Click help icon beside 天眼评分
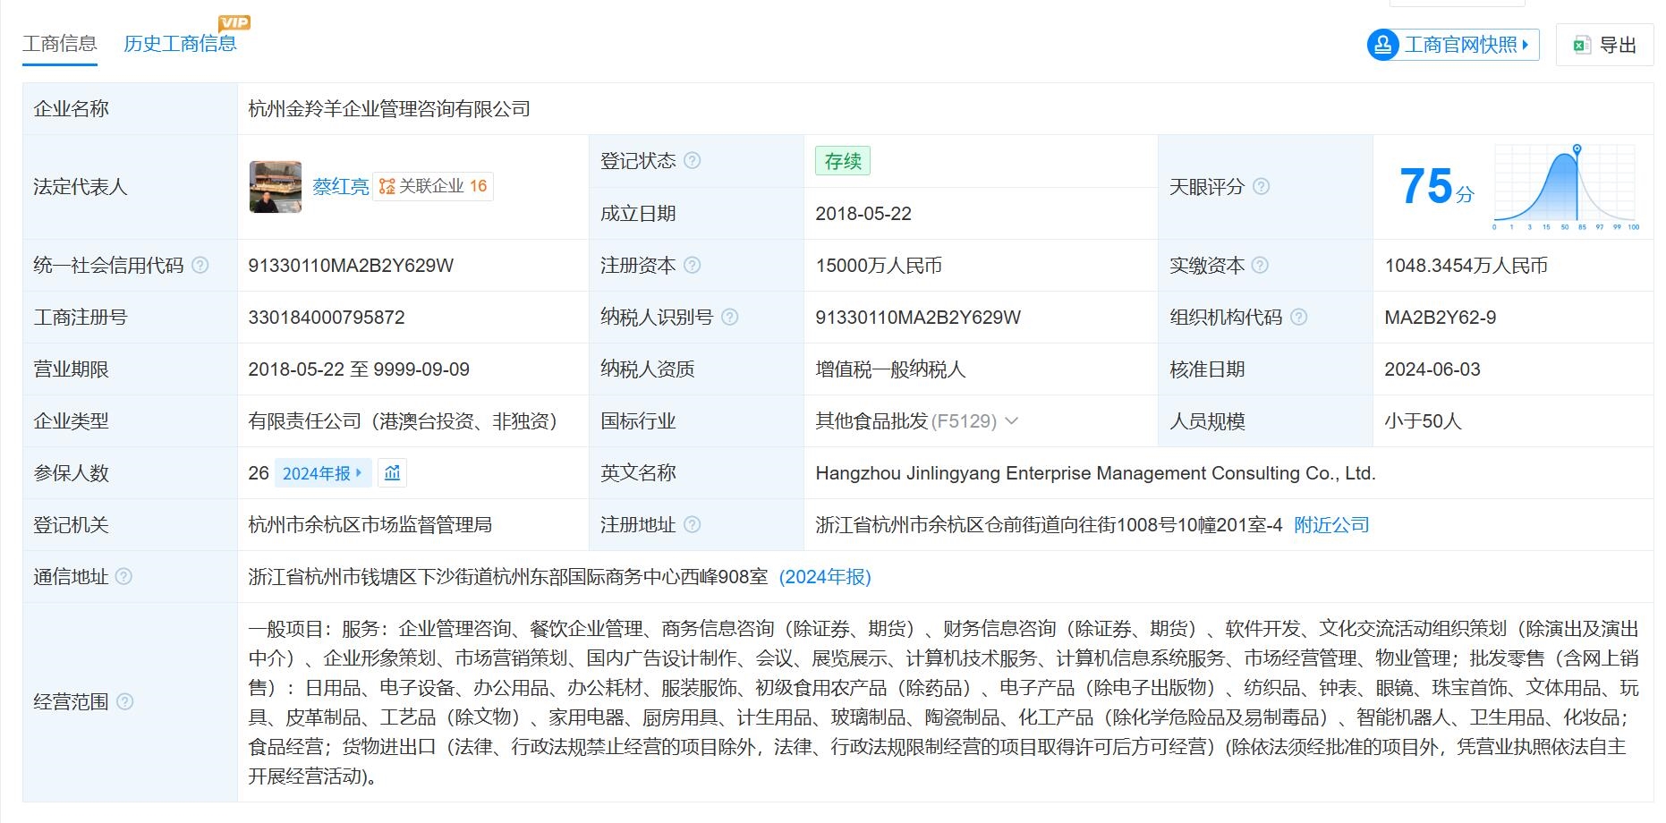 (x=1261, y=187)
